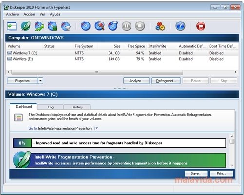
Task: Minimize the Diskeeper window
Action: click(215, 7)
